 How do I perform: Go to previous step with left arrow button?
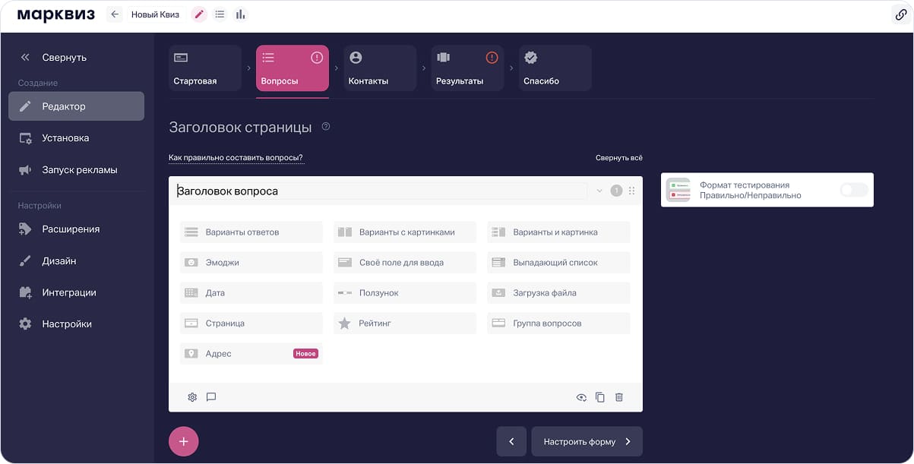(511, 441)
